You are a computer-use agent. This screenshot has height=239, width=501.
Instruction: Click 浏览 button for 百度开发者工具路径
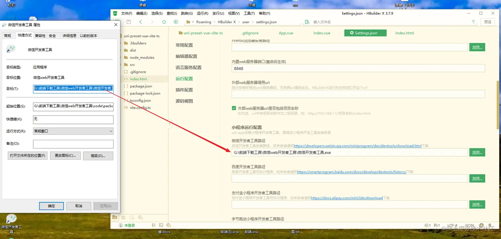coord(477,179)
